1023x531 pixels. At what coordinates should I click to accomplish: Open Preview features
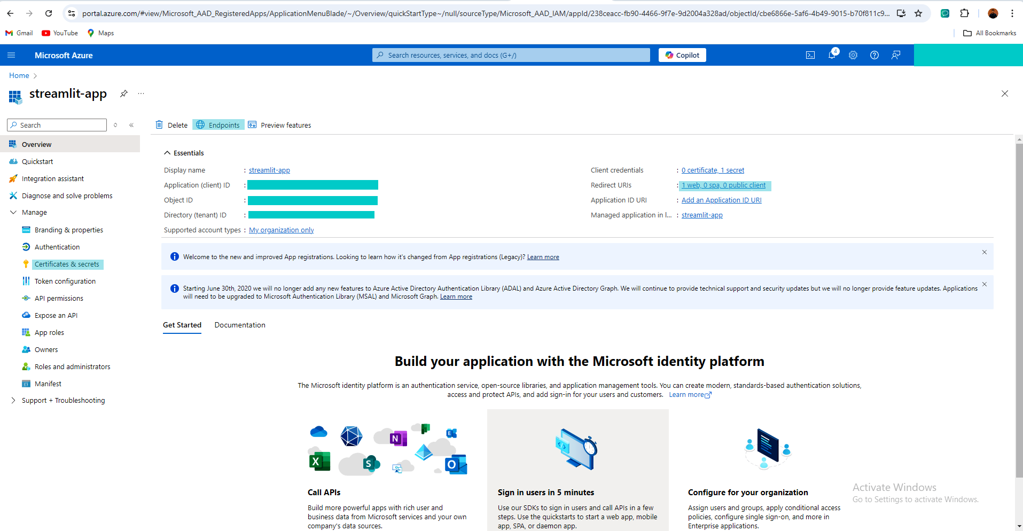(x=280, y=124)
